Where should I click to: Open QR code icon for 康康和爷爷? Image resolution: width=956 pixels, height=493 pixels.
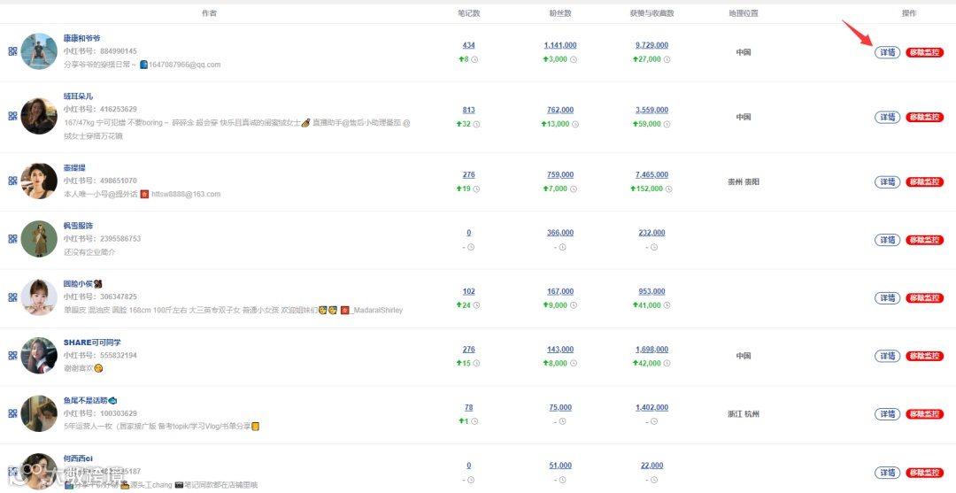tap(12, 52)
